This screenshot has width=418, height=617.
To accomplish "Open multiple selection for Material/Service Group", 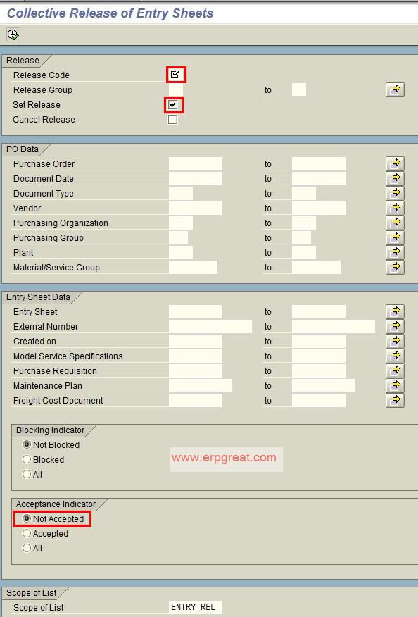I will [x=395, y=267].
